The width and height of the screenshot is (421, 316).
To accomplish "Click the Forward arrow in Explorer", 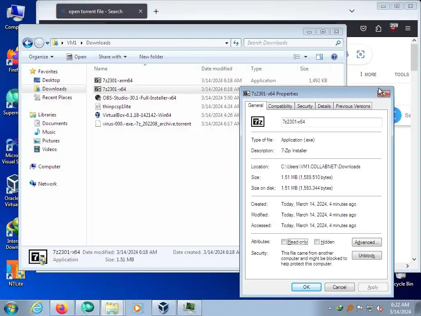I will pyautogui.click(x=39, y=43).
